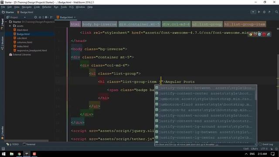Open Search Everywhere magnifier icon

coord(276,12)
